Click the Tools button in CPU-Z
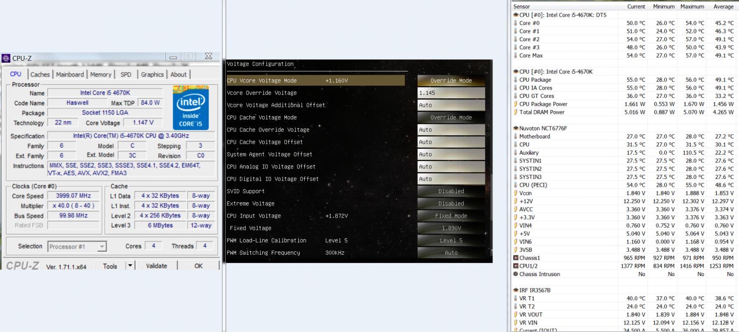The width and height of the screenshot is (739, 332). coord(110,266)
